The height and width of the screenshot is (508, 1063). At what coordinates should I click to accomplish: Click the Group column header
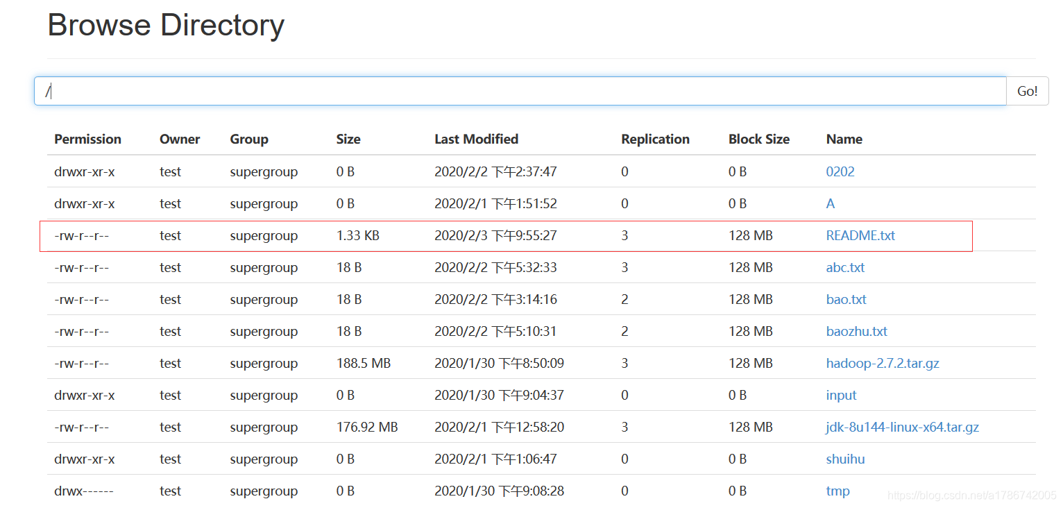coord(249,139)
